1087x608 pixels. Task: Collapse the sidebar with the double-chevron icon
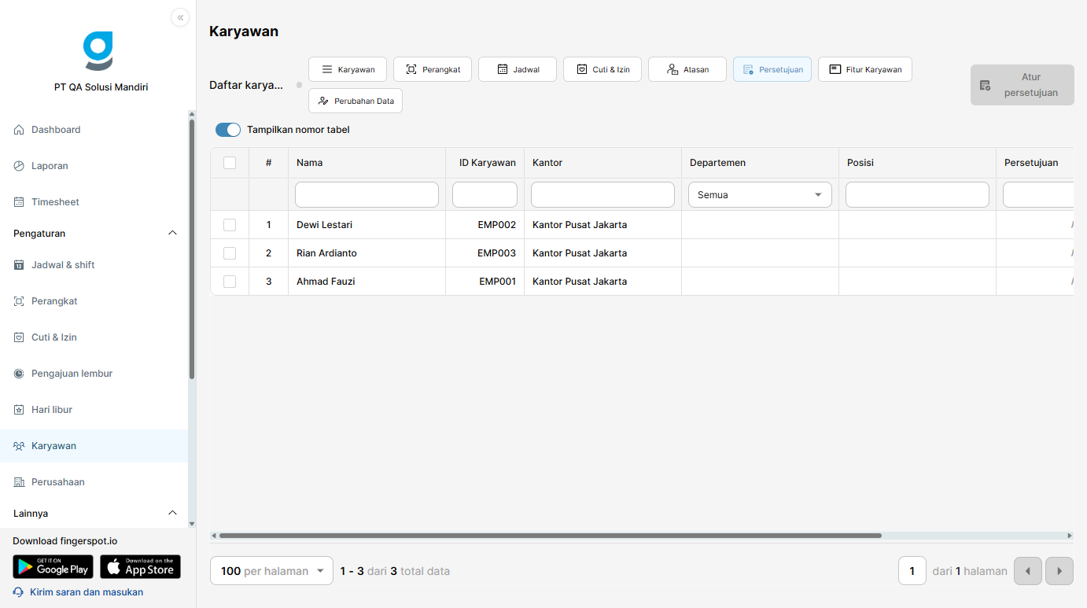coord(180,17)
